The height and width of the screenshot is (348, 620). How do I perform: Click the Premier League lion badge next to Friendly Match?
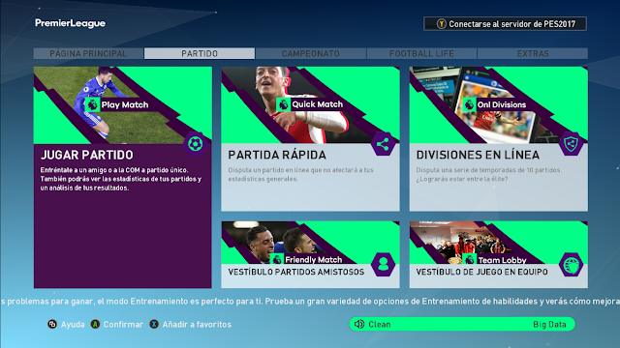[x=277, y=259]
